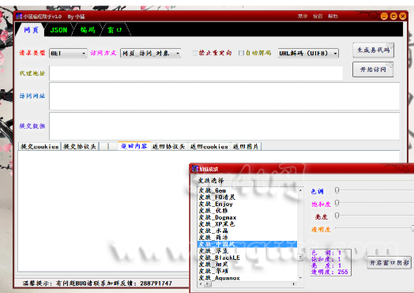The height and width of the screenshot is (293, 414).
Task: Click the 开始访问 button
Action: (373, 69)
